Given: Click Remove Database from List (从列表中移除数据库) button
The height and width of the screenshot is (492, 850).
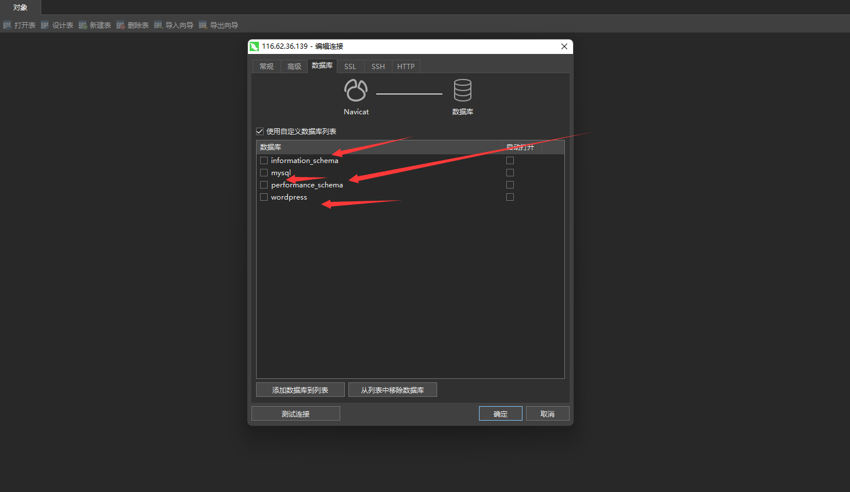Looking at the screenshot, I should [x=392, y=390].
